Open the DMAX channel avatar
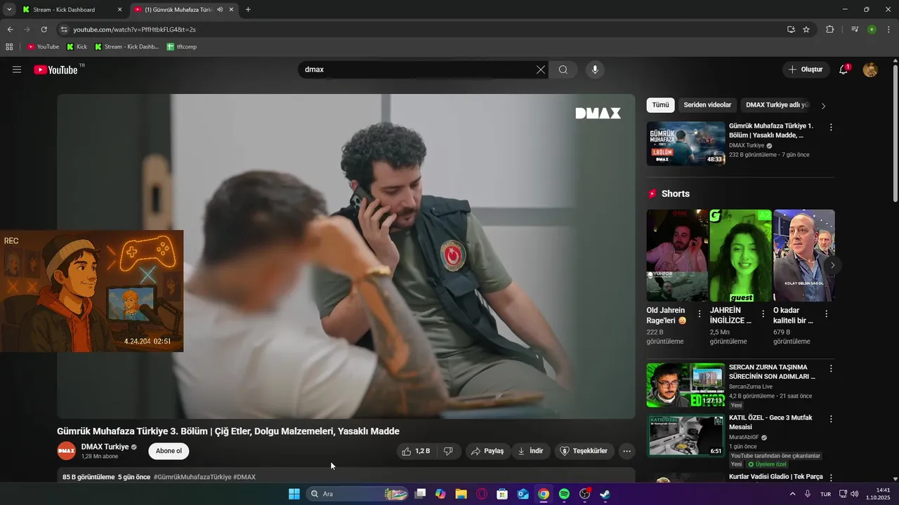Screen dimensions: 899x505 [x=66, y=451]
